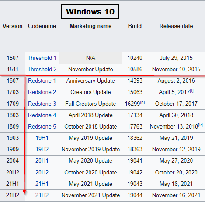Screen dimensions: 205x202
Task: Click the July 29, 2015 release date
Action: coord(176,58)
